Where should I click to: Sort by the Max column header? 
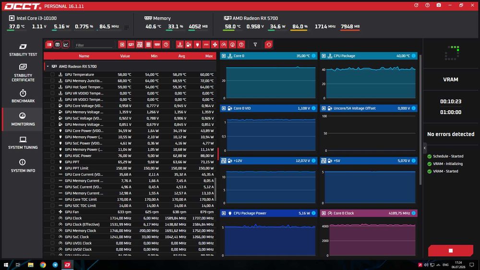tap(209, 56)
